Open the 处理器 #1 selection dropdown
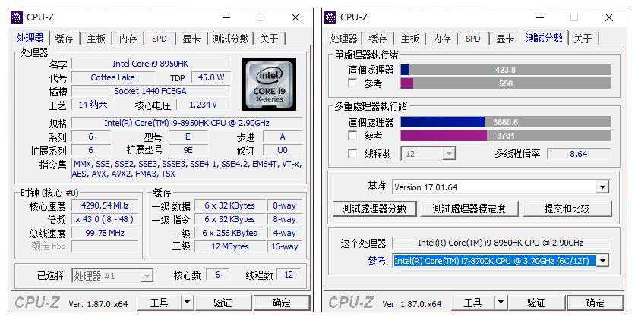The width and height of the screenshot is (635, 320). coord(146,276)
